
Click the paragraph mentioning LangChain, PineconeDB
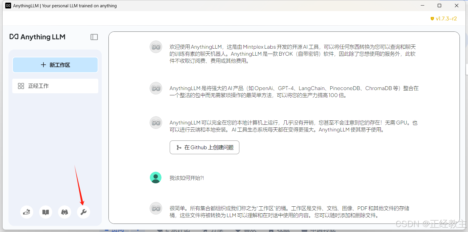tap(294, 92)
